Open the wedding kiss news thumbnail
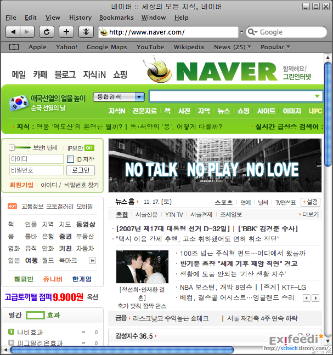 tap(142, 267)
